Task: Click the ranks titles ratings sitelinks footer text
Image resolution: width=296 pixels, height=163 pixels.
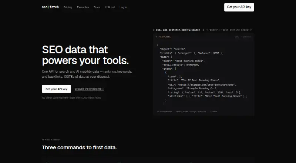Action: pyautogui.click(x=191, y=112)
